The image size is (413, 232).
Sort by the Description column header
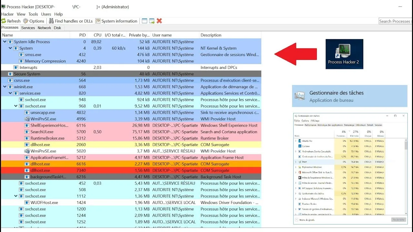(230, 35)
